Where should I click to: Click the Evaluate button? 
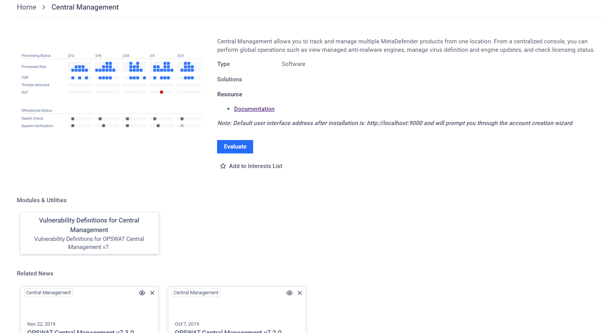235,147
